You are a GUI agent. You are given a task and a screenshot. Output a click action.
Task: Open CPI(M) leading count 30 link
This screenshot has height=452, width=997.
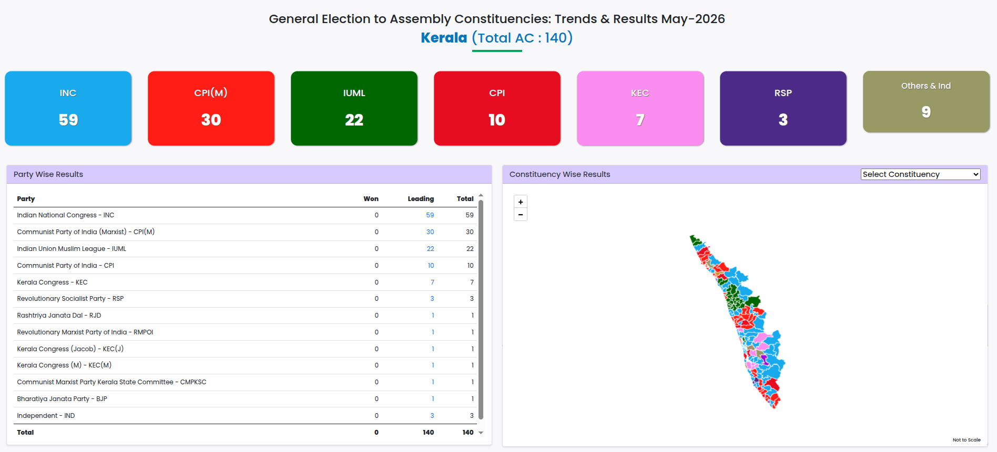pyautogui.click(x=430, y=232)
